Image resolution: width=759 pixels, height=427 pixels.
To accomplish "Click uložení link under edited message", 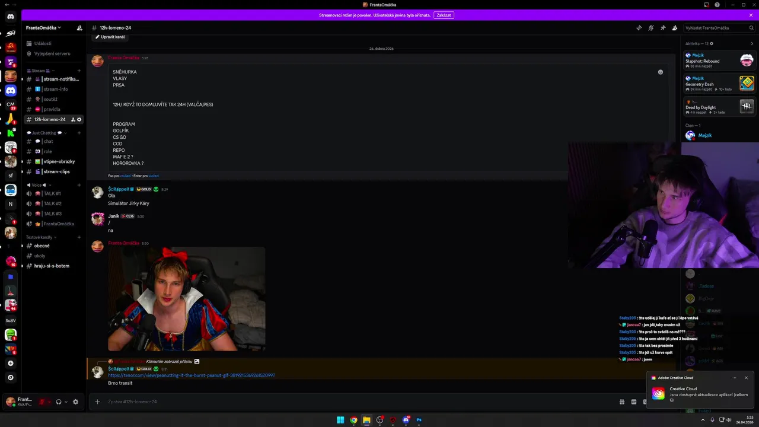I will 154,176.
